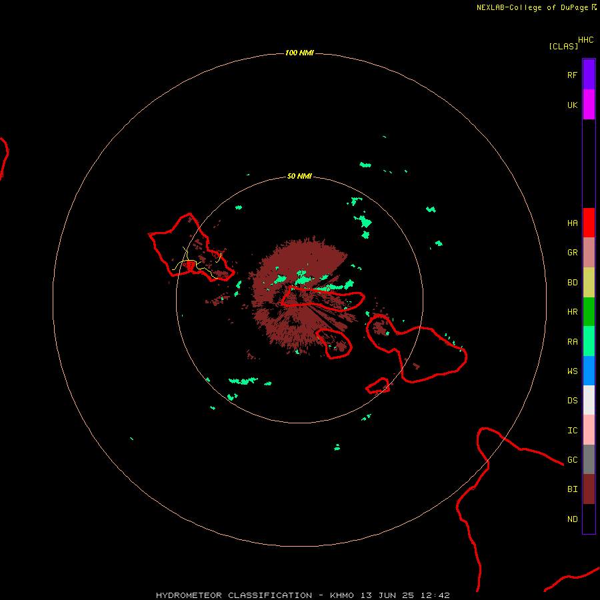Click the RA legend label
The height and width of the screenshot is (600, 600).
572,342
